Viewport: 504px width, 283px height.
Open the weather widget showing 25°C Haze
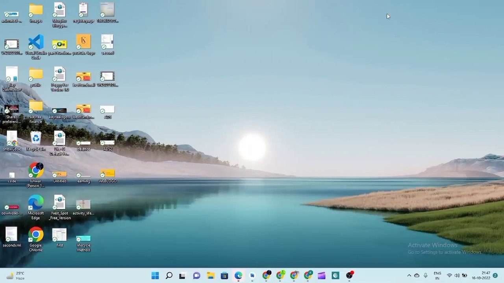(x=15, y=276)
